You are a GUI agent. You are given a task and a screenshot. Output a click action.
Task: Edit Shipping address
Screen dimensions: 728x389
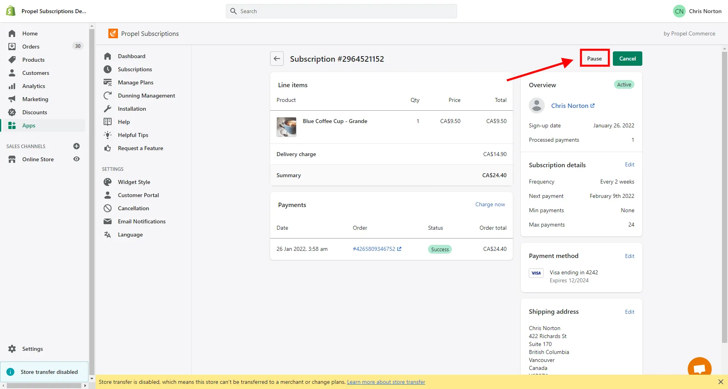pyautogui.click(x=630, y=312)
